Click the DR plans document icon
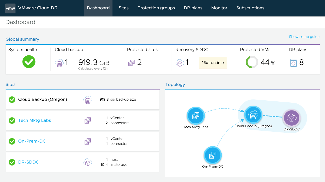This screenshot has width=325, height=182. [293, 63]
